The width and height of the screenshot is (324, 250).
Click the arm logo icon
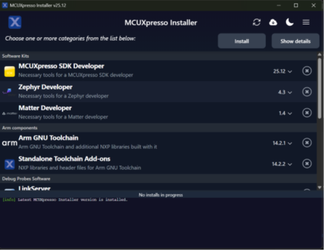point(9,143)
